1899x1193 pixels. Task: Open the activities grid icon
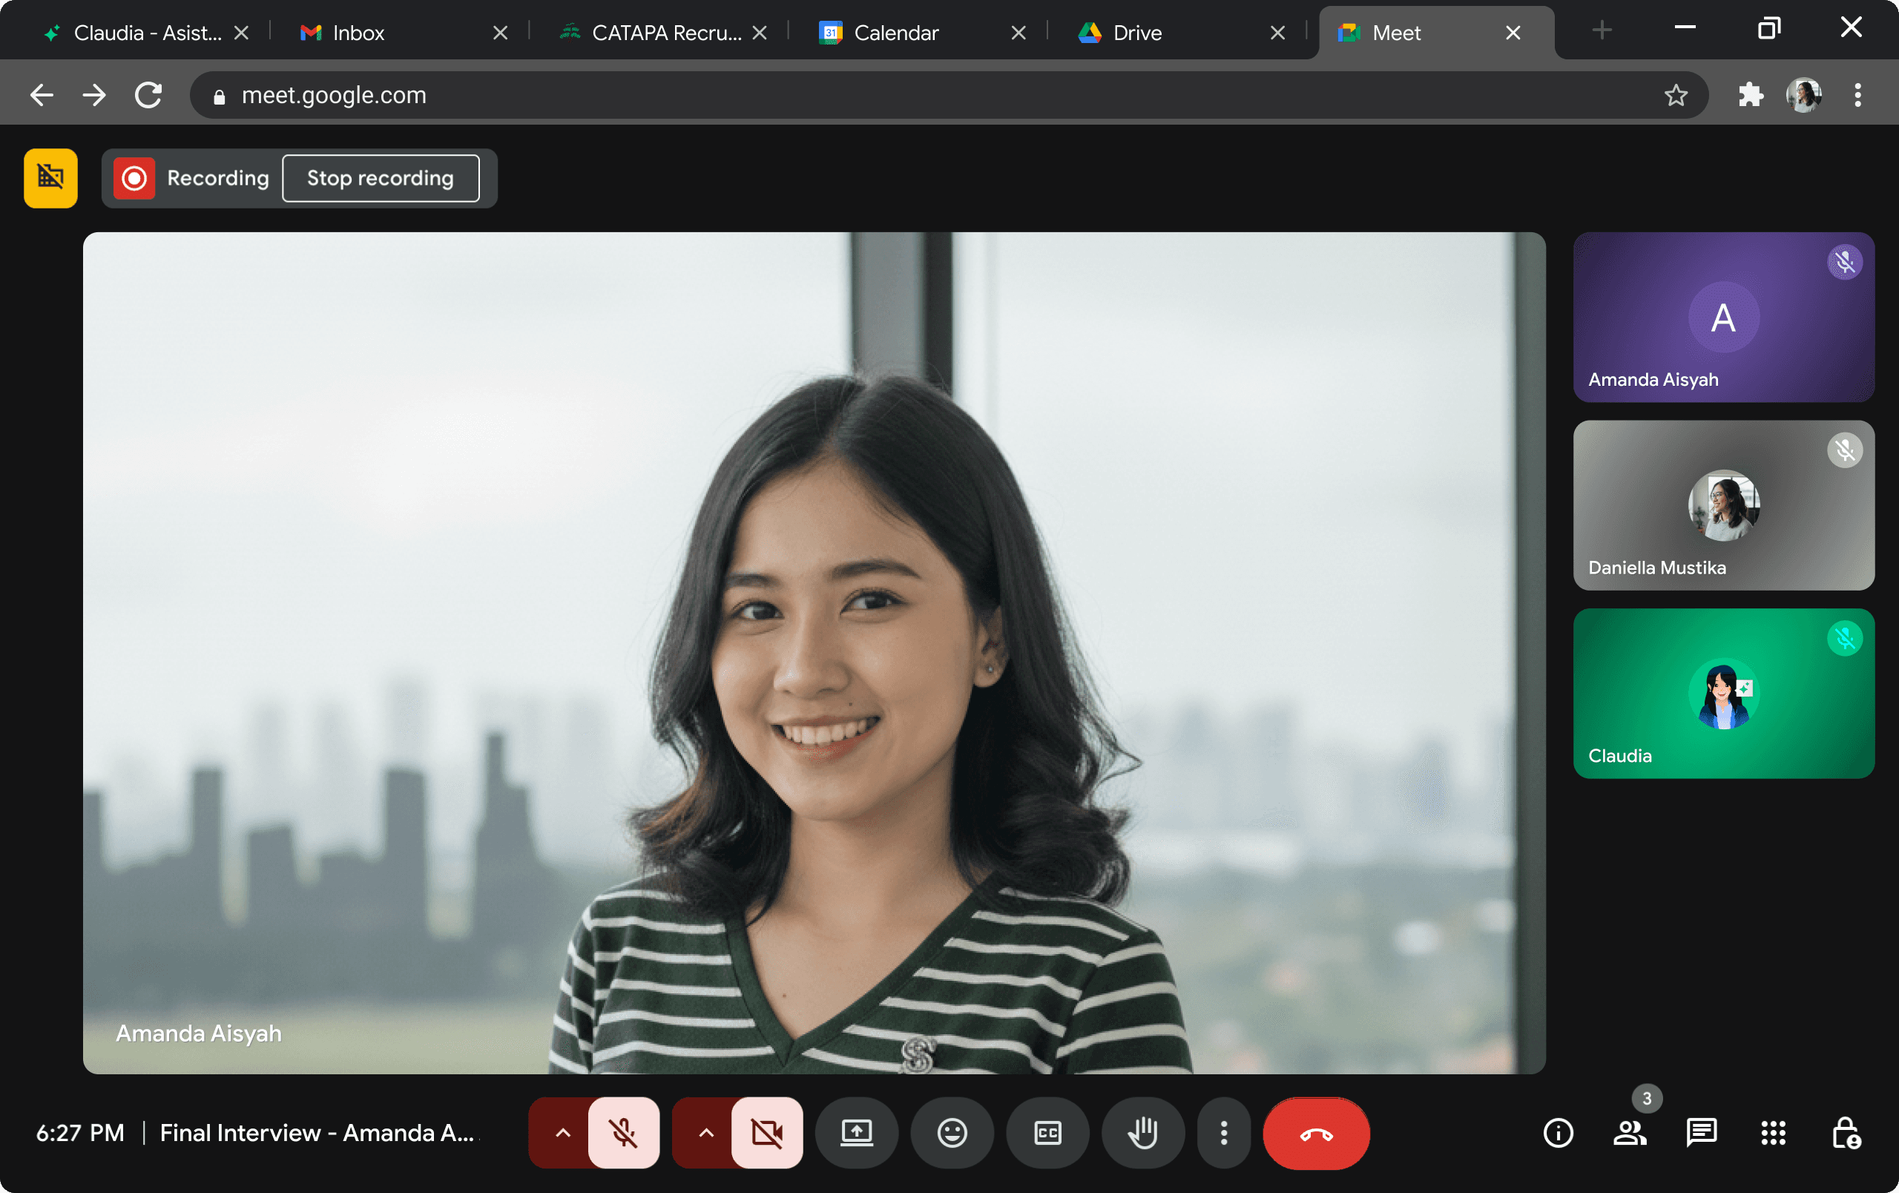pos(1773,1133)
